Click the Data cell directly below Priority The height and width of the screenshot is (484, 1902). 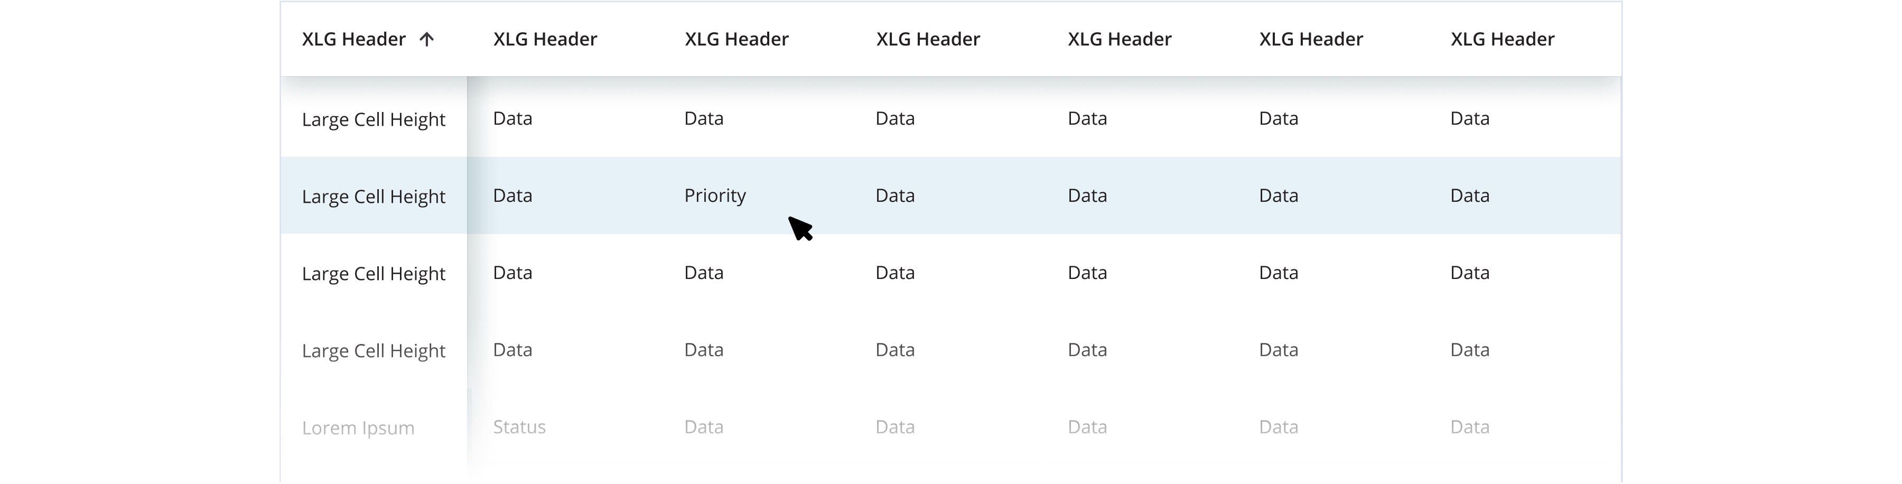click(704, 273)
